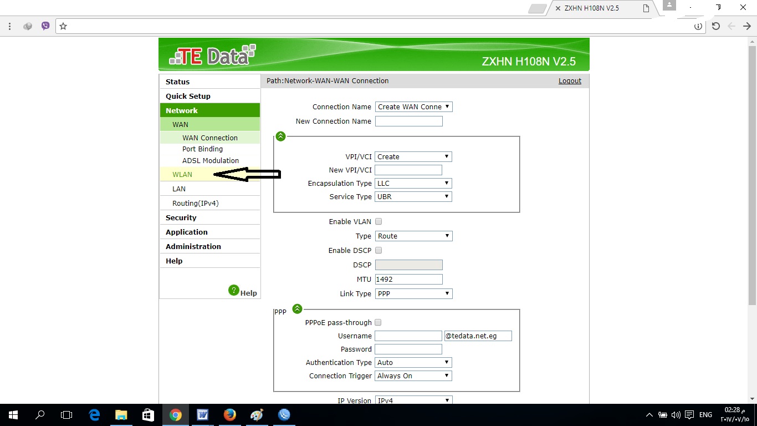
Task: Click the Logout link
Action: (x=570, y=81)
